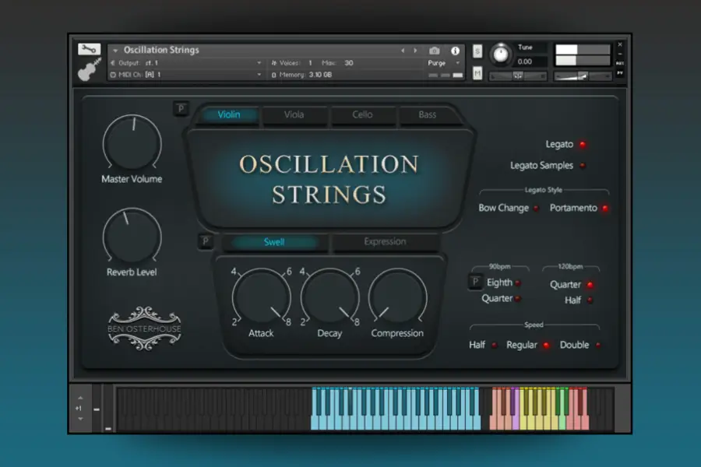Click the next preset arrow

point(415,51)
